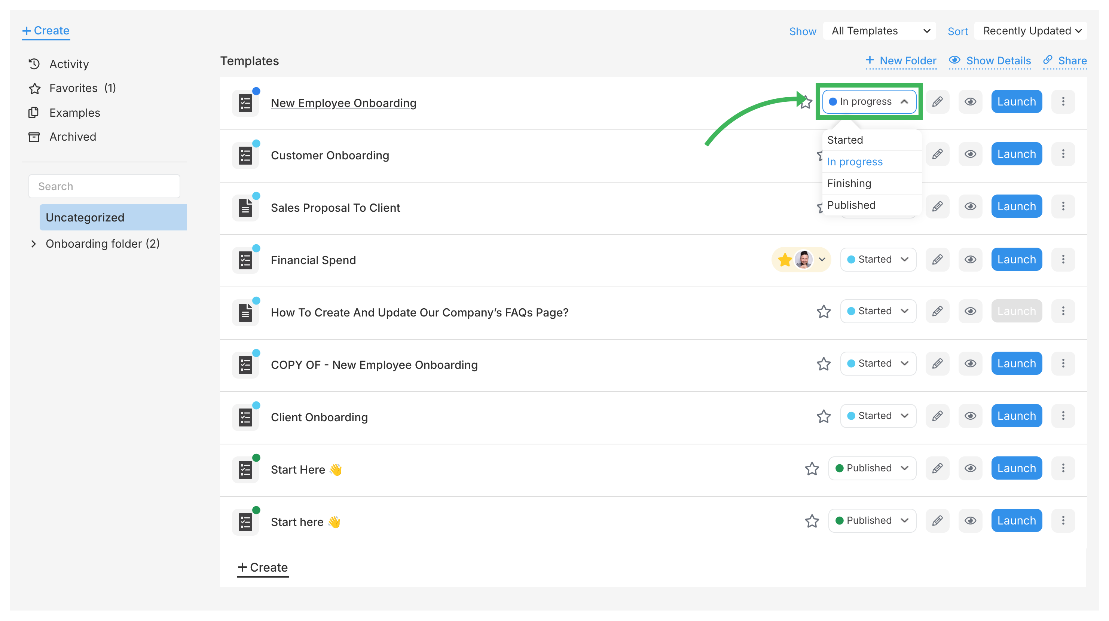This screenshot has height=621, width=1109.
Task: Open Examples from the sidebar
Action: coord(74,113)
